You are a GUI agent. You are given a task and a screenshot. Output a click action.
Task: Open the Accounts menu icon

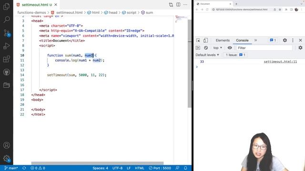coord(6,145)
